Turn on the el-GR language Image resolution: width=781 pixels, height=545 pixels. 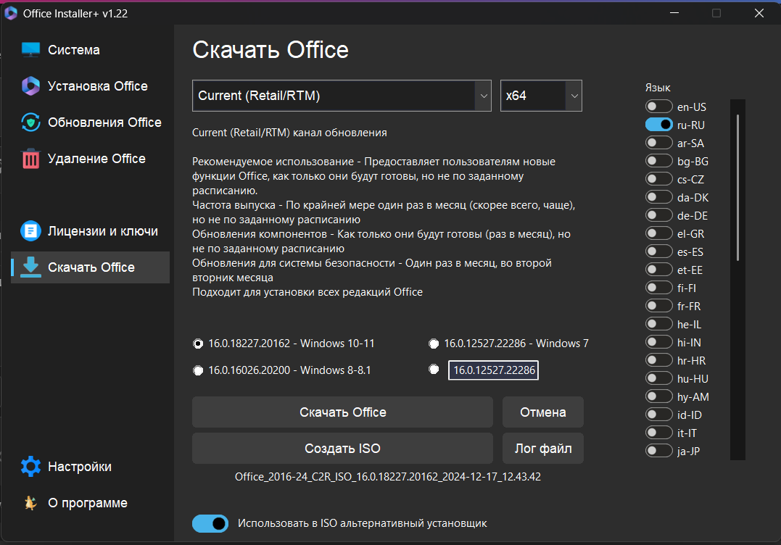point(659,233)
